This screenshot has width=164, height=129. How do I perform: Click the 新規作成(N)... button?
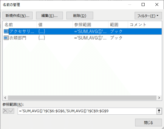coord(18,16)
